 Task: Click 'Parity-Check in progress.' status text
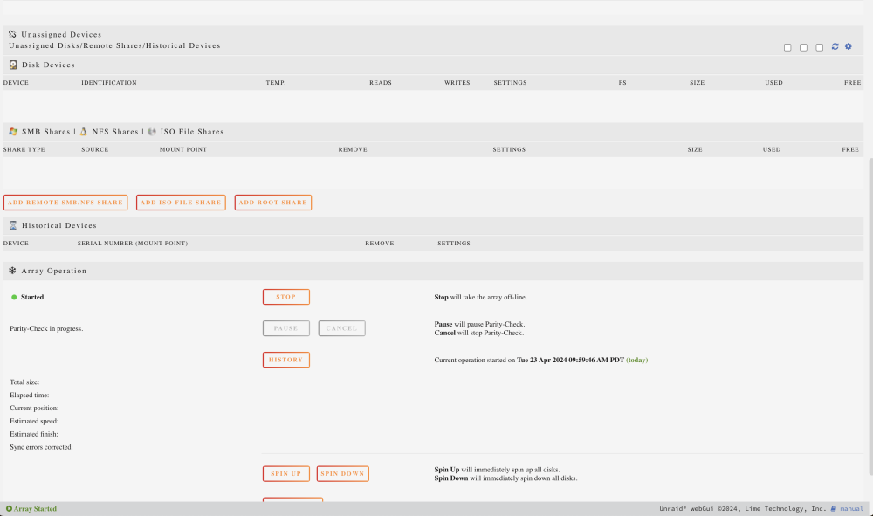tap(46, 329)
